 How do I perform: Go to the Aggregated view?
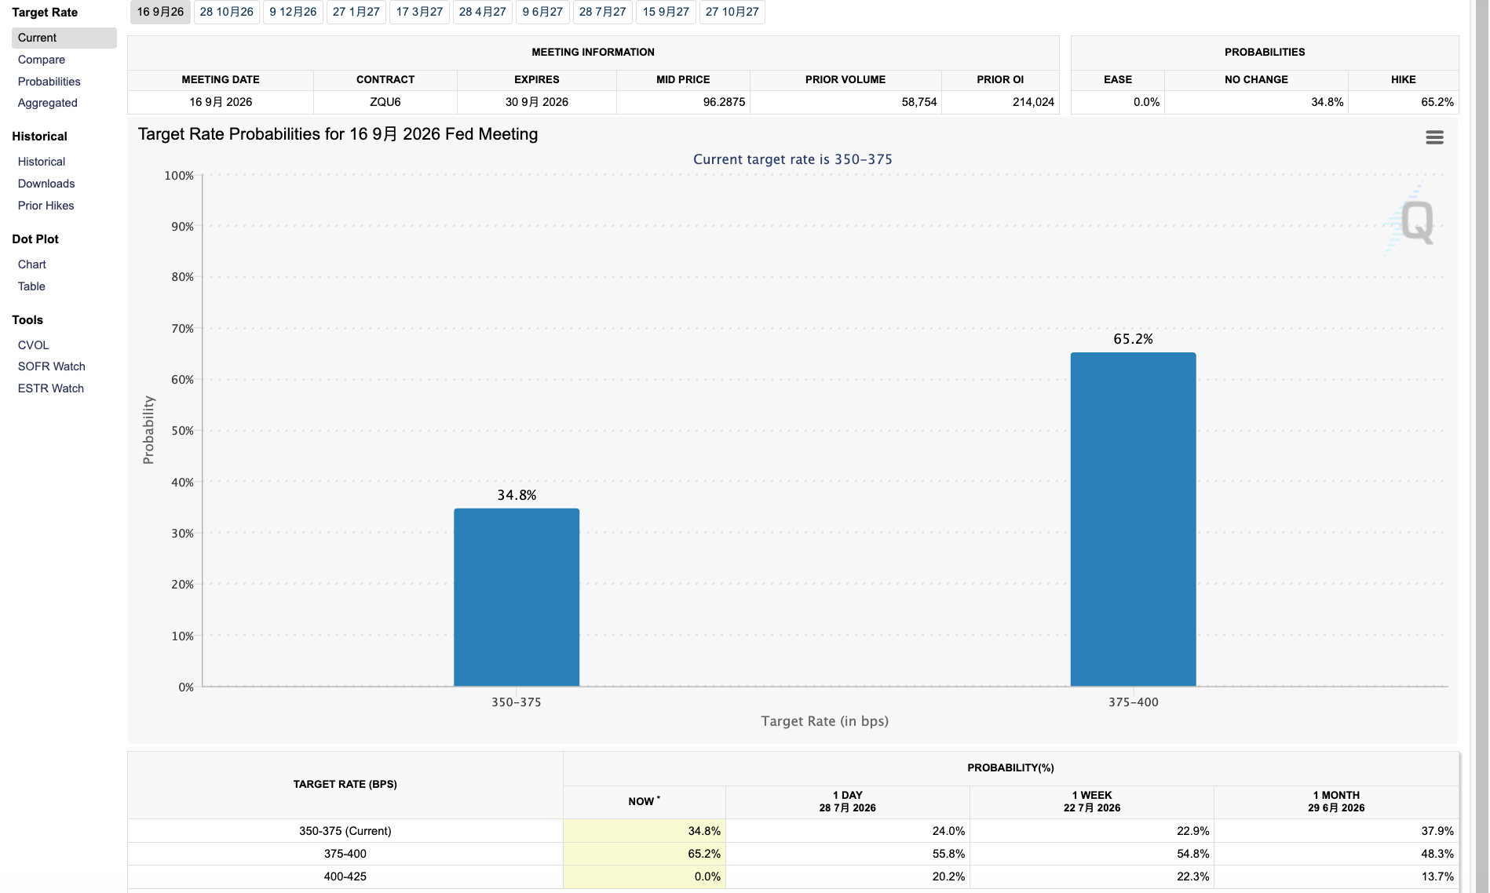click(x=47, y=103)
